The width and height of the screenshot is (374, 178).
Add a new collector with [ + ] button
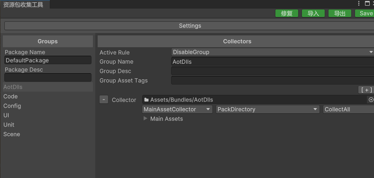pos(366,90)
